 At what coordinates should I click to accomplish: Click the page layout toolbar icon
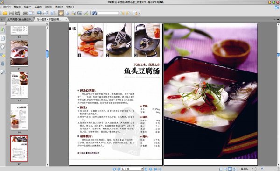(x=53, y=13)
